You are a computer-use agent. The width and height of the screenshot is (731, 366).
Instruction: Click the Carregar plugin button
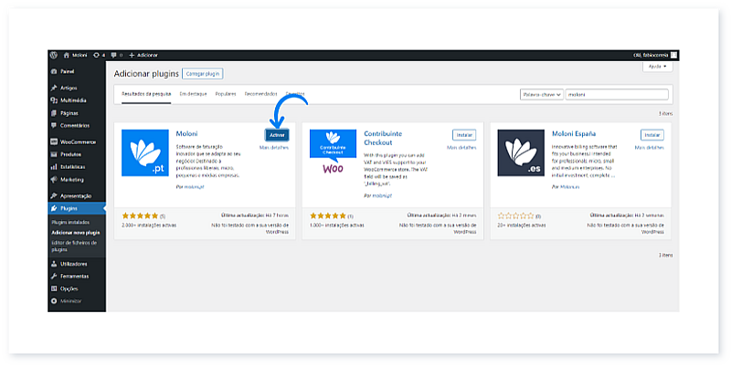(x=202, y=72)
